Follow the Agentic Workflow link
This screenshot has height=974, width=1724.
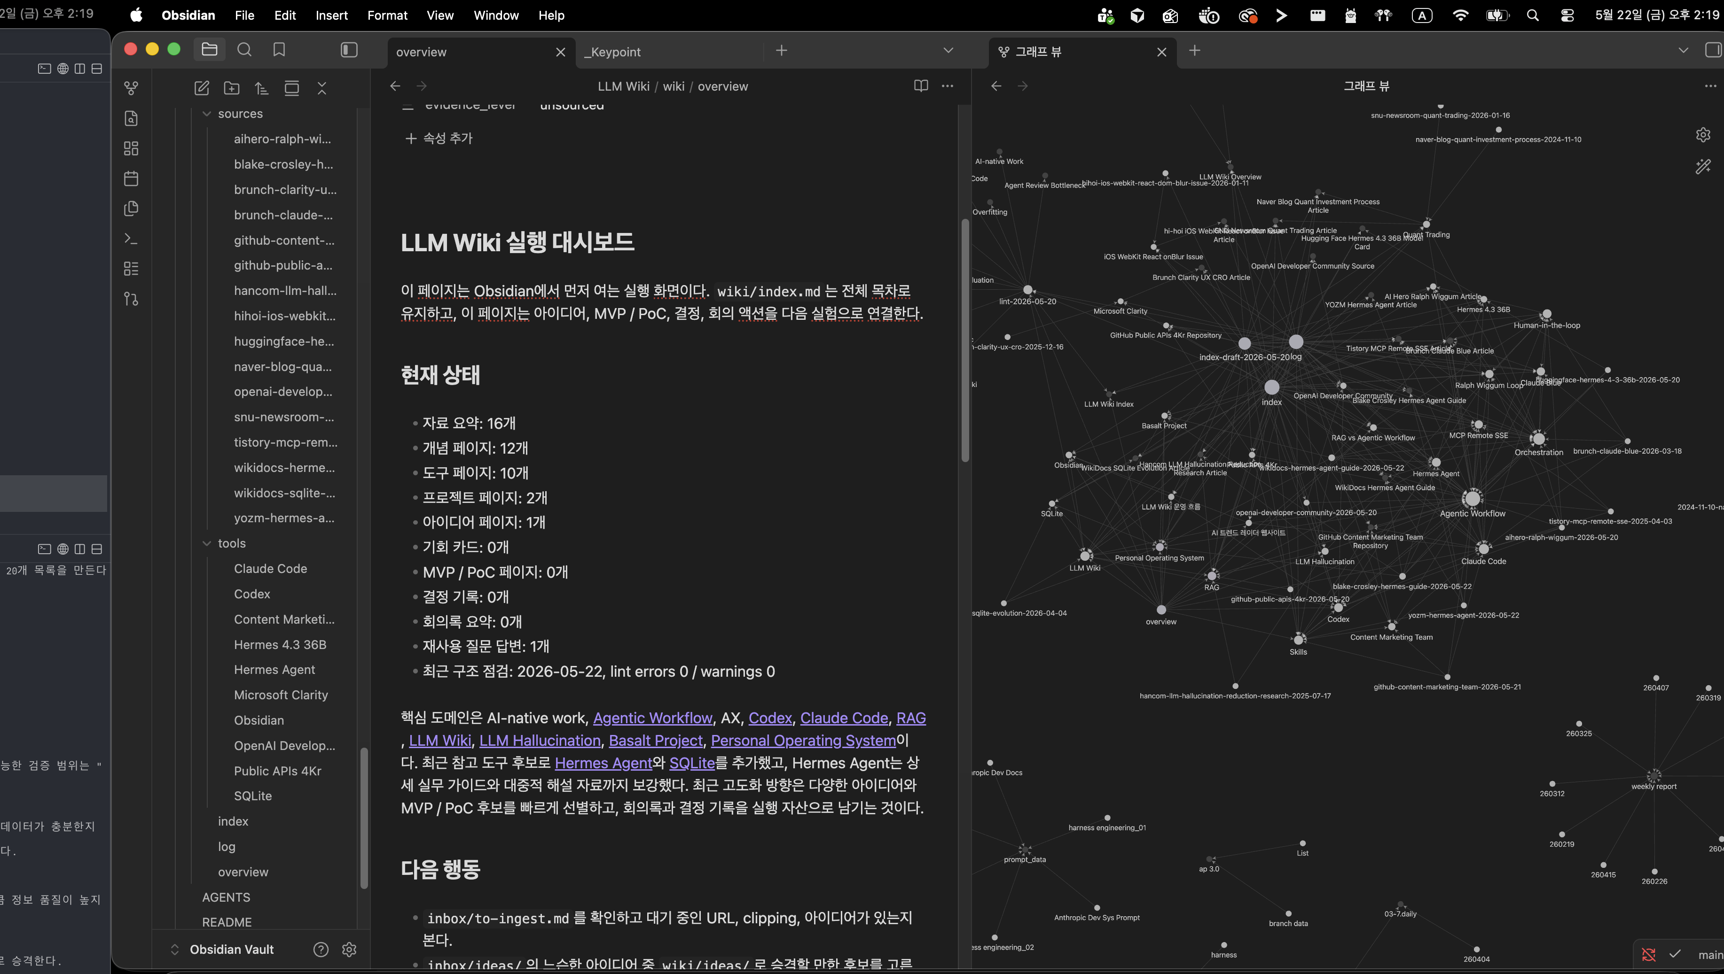point(652,718)
